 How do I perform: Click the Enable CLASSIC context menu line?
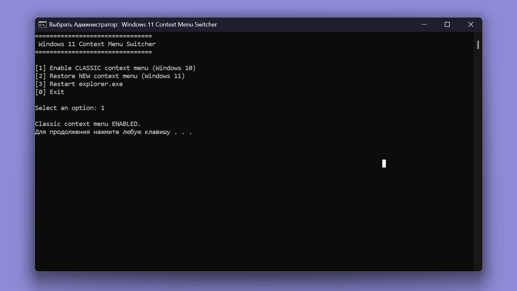coord(115,68)
